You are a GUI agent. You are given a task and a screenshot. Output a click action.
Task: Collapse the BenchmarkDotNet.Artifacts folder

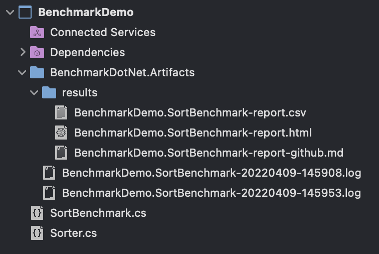22,72
